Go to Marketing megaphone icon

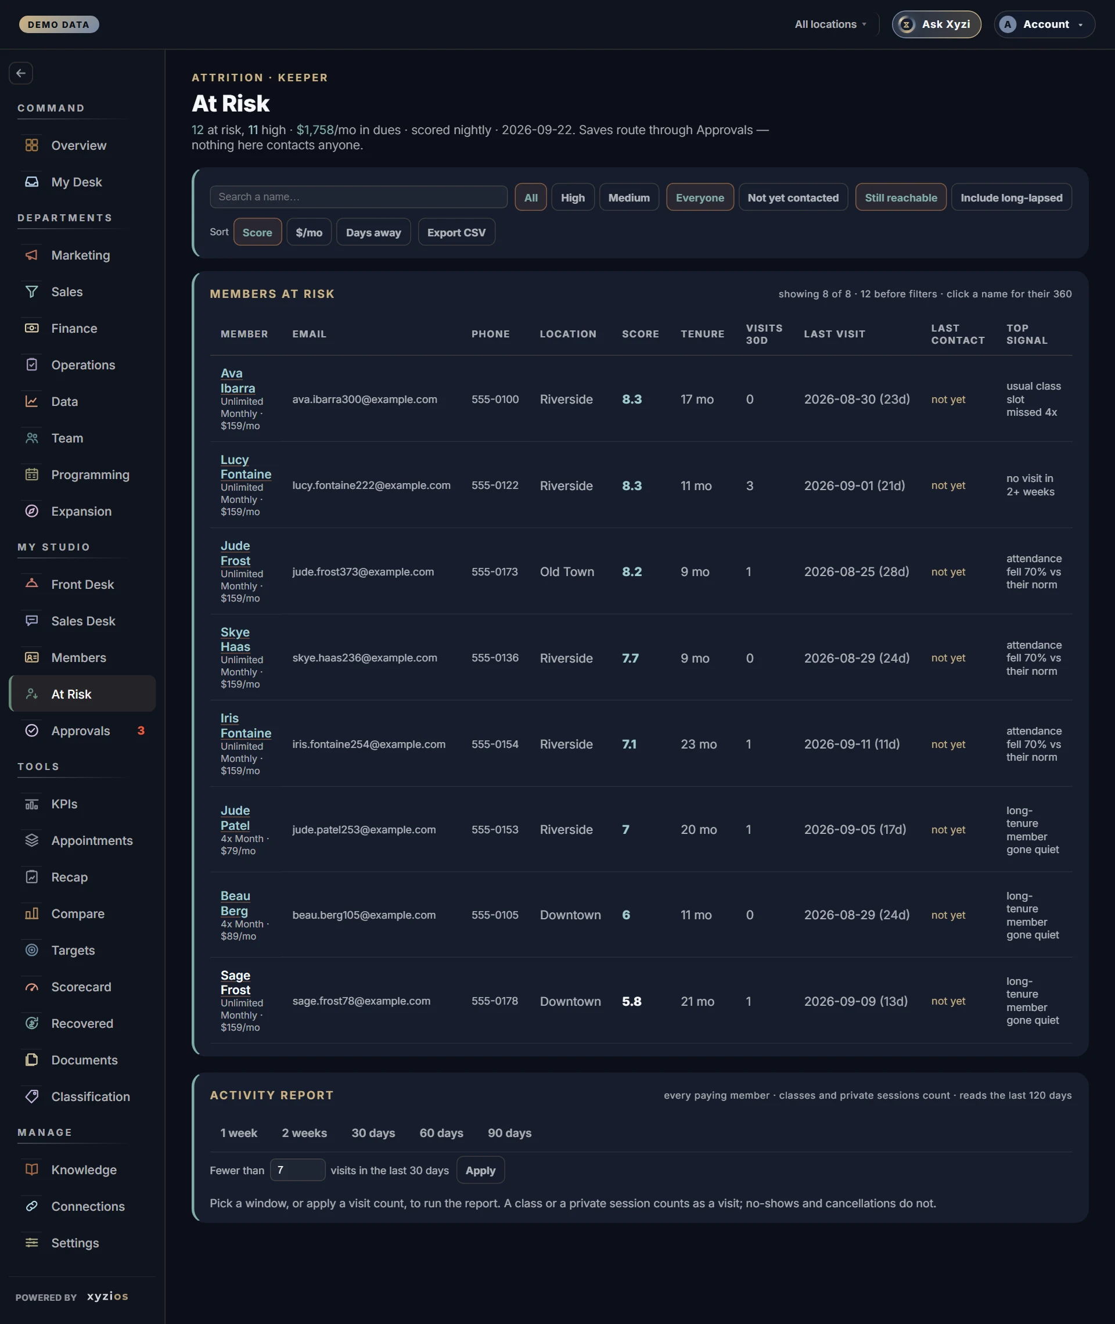pos(31,256)
